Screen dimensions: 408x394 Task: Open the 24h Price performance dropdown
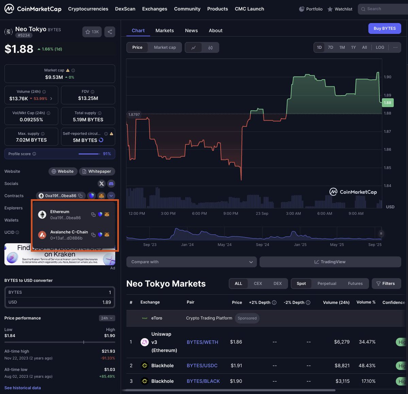coord(107,318)
